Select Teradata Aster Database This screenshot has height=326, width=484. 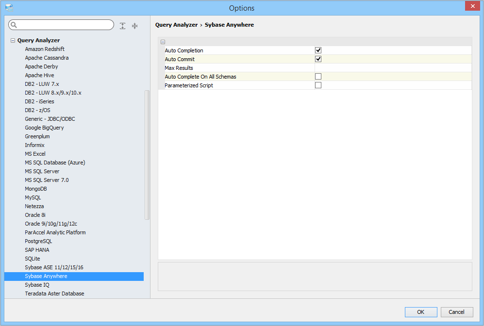[x=54, y=293]
